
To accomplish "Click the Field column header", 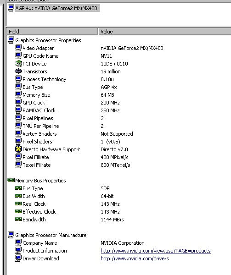I will tap(52, 31).
